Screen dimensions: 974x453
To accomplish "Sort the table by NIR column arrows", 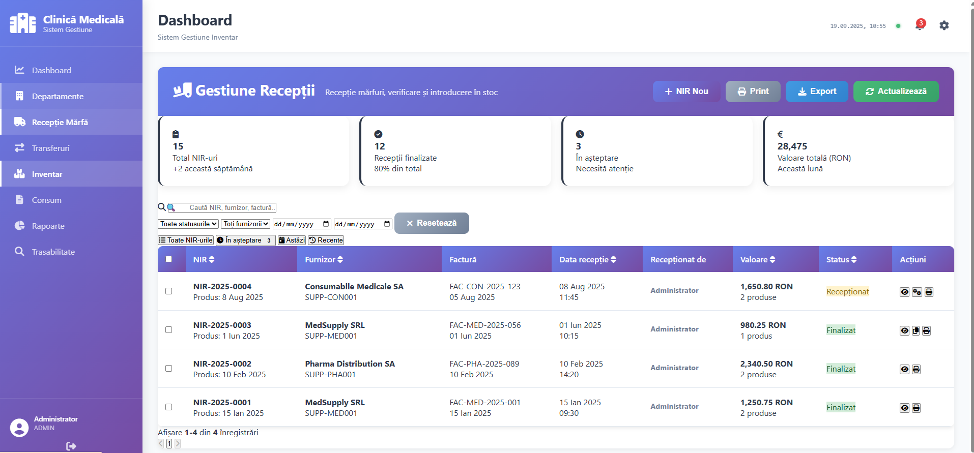I will click(212, 259).
